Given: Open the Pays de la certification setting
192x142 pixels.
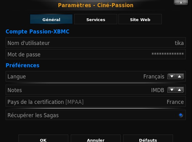Looking at the screenshot, I should tap(46, 102).
